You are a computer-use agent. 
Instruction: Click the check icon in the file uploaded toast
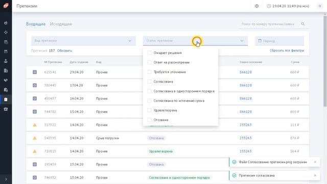click(x=234, y=162)
